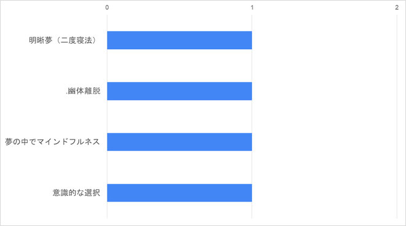Click the 2 axis tick label
The width and height of the screenshot is (406, 226).
coord(397,8)
